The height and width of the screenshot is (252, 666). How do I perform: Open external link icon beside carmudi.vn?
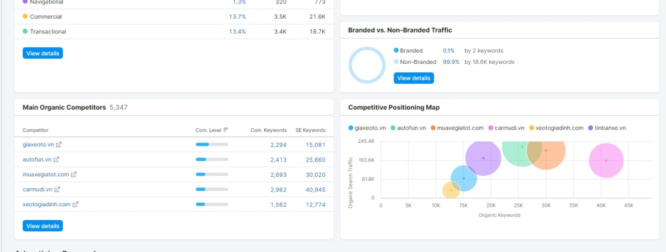pos(57,189)
